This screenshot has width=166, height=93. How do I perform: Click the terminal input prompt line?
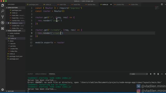[x=28, y=91]
